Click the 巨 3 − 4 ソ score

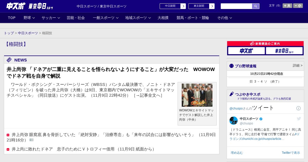(265, 82)
